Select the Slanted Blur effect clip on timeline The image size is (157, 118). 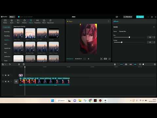tap(21, 75)
